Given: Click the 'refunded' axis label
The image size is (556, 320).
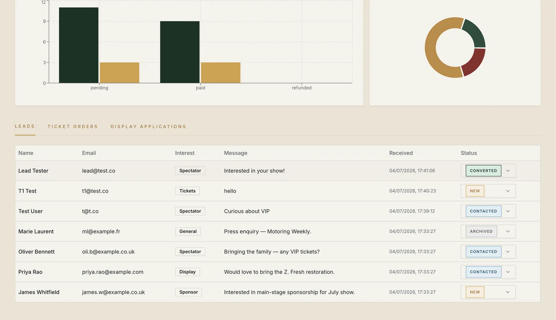Looking at the screenshot, I should [x=302, y=88].
